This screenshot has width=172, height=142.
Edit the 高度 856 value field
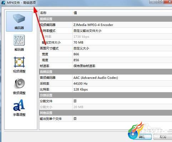122,60
